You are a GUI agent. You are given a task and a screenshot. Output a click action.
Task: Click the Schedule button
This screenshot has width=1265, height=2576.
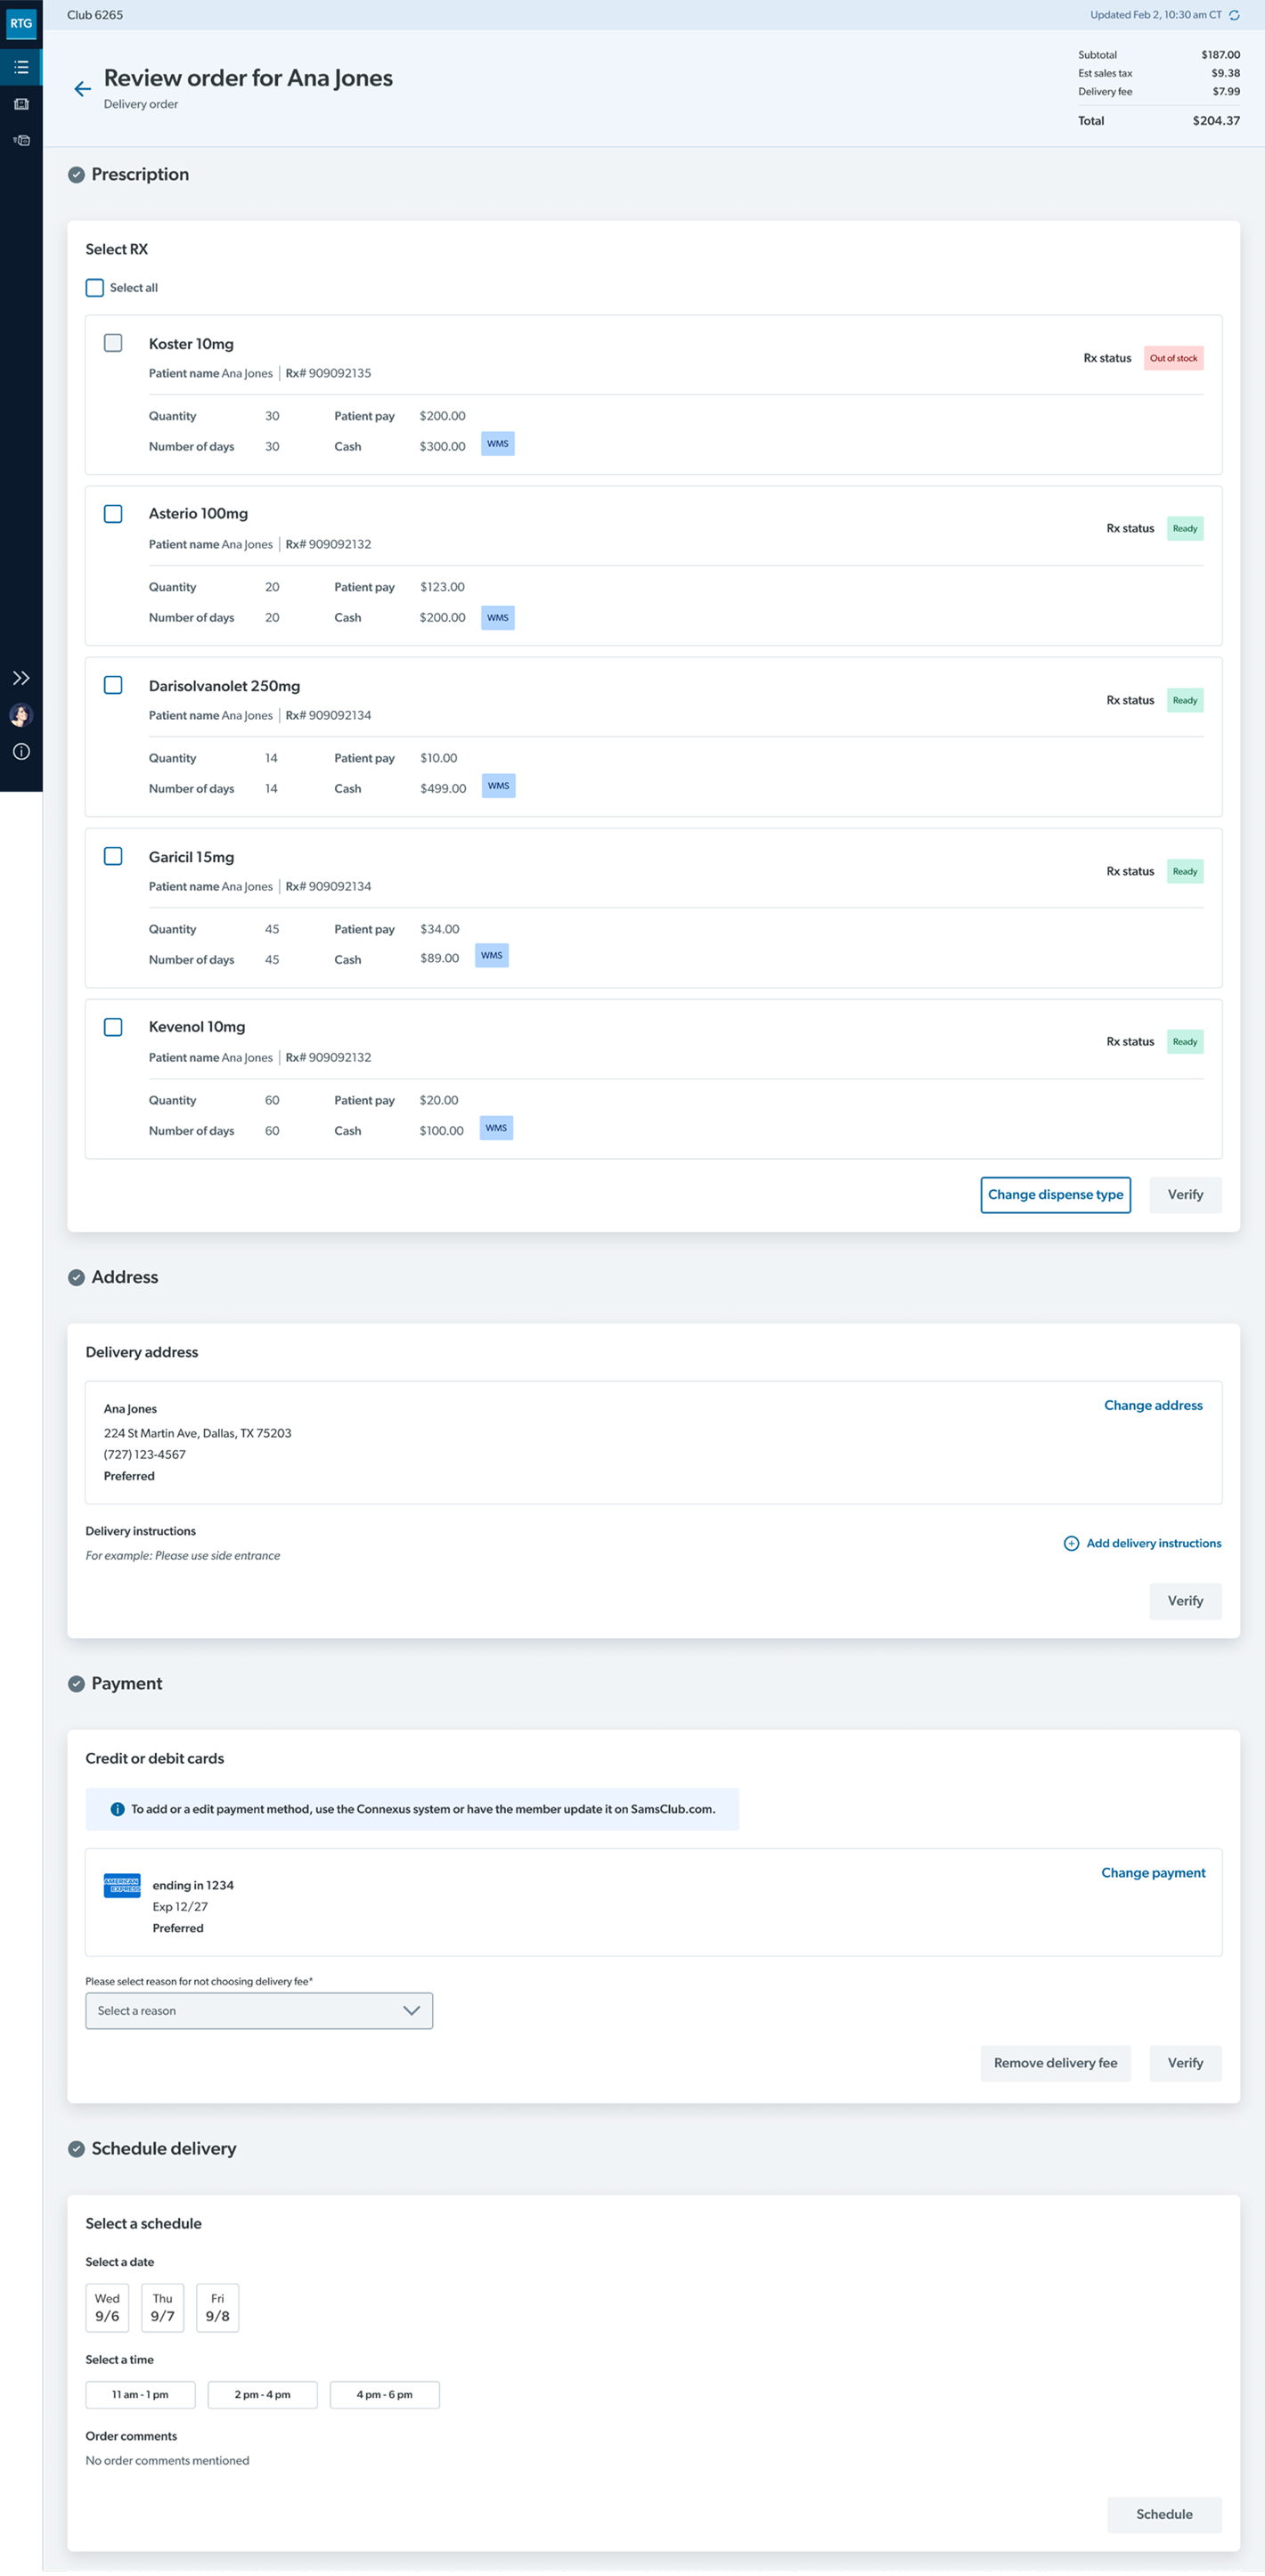[x=1165, y=2515]
